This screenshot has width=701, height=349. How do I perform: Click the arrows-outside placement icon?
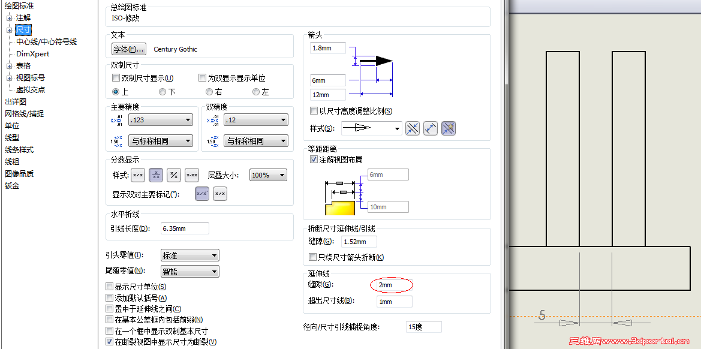point(430,129)
